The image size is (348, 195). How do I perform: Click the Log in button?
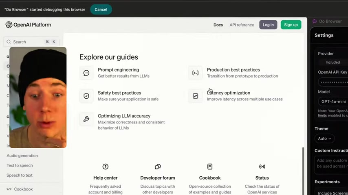268,25
